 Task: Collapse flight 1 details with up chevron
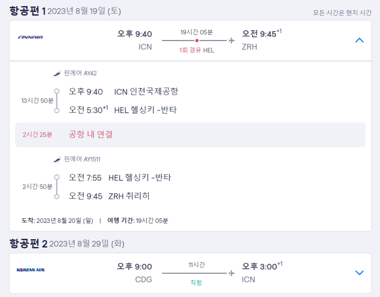(359, 40)
